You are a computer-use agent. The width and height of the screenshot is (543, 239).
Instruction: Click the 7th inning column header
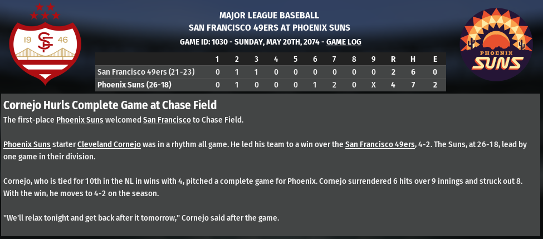[335, 59]
